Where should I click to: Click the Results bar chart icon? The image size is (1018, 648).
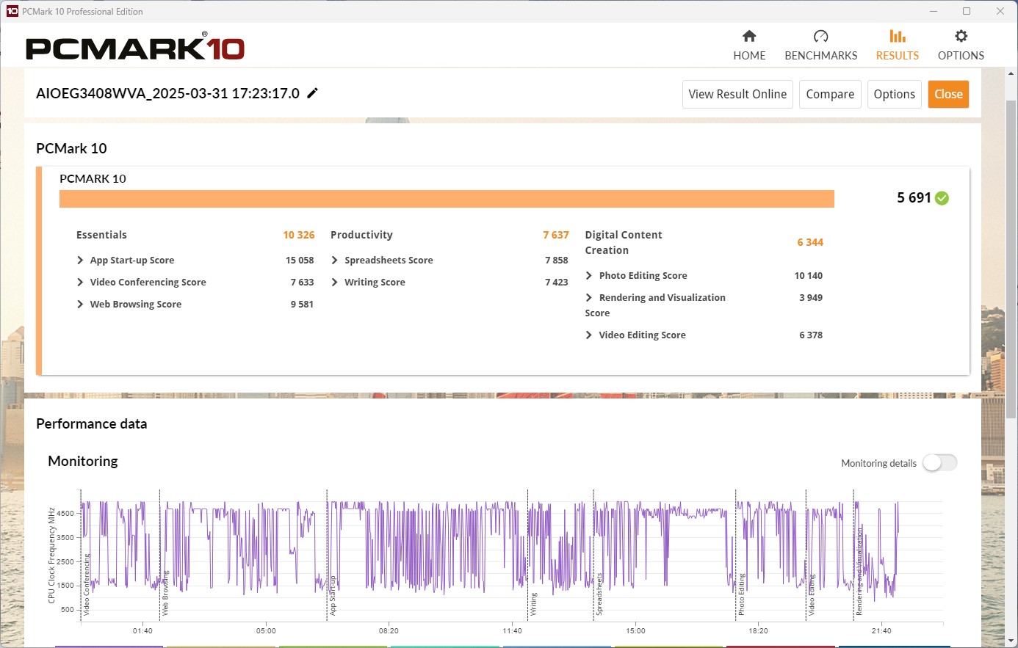point(897,36)
